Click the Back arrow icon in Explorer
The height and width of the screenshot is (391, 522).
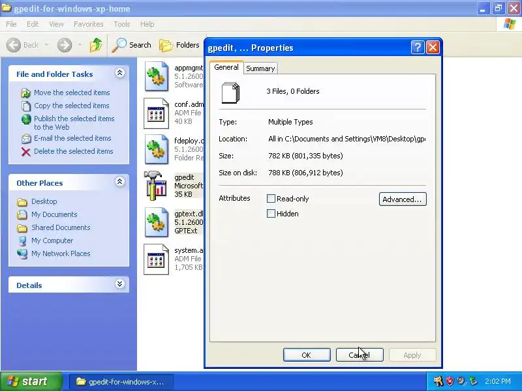pos(14,45)
